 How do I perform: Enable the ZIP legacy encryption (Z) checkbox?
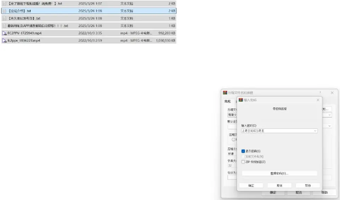[243, 162]
